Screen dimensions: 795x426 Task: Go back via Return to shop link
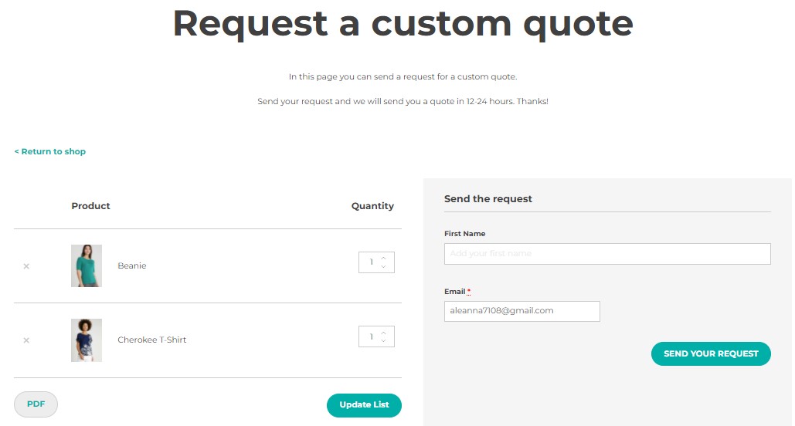click(x=50, y=152)
